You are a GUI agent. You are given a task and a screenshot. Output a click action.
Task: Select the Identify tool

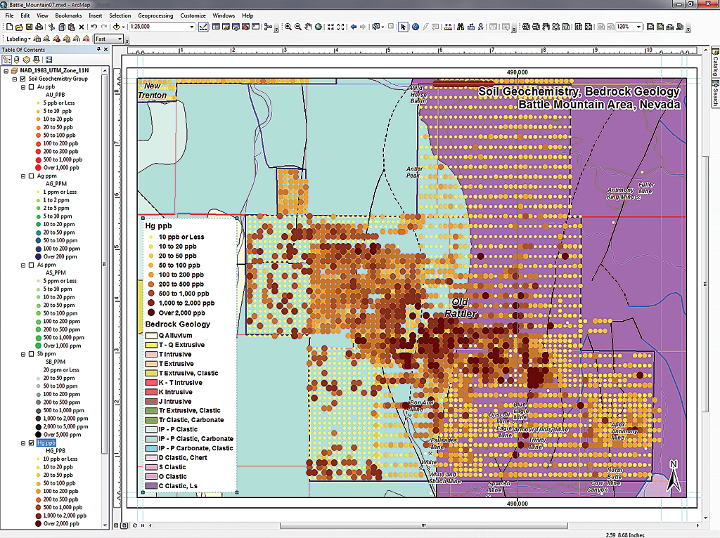pos(415,27)
